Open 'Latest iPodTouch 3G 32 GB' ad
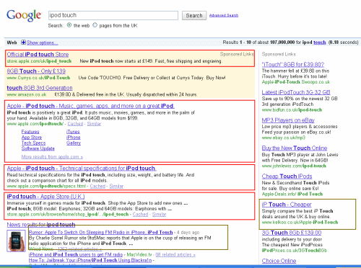The height and width of the screenshot is (268, 361). pos(296,92)
